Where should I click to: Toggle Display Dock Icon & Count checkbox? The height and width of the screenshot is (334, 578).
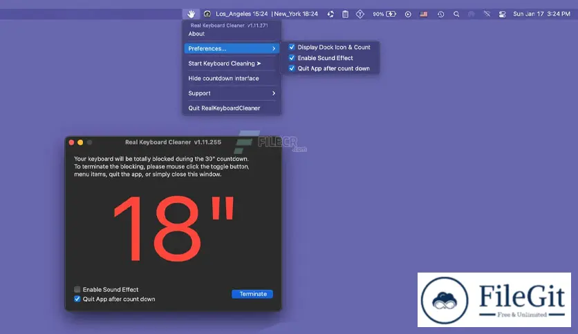point(292,47)
